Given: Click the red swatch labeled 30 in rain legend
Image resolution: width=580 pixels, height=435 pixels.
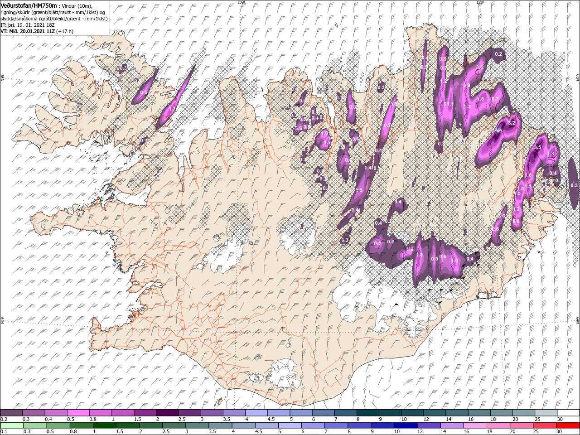Looking at the screenshot, I should click(x=568, y=425).
